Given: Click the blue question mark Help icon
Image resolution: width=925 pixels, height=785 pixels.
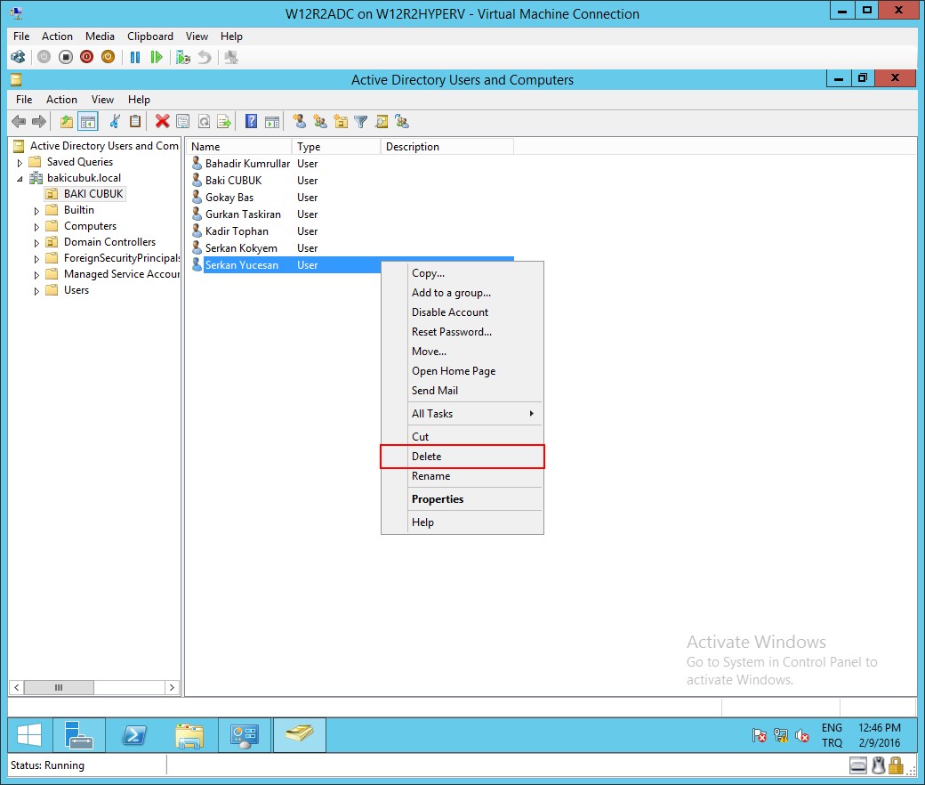Looking at the screenshot, I should click(x=252, y=122).
